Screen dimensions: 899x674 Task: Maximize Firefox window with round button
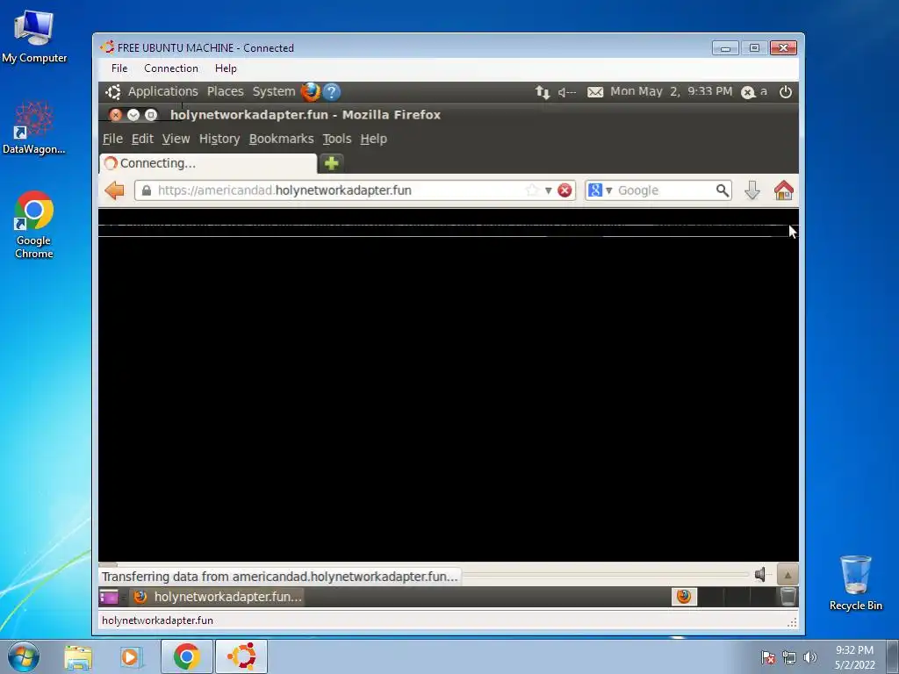(x=151, y=115)
